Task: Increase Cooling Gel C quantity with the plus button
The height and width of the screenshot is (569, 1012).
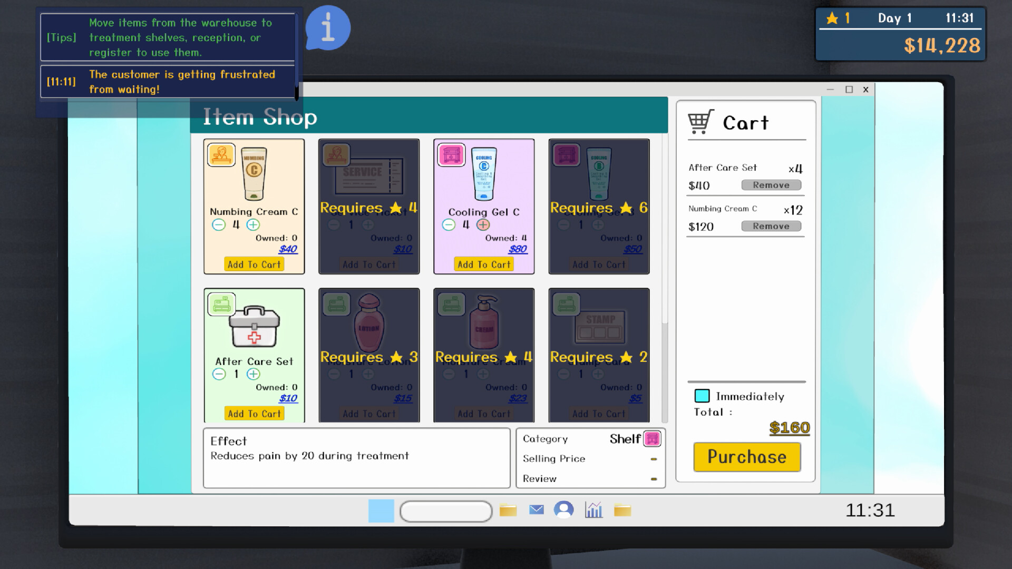Action: tap(483, 224)
